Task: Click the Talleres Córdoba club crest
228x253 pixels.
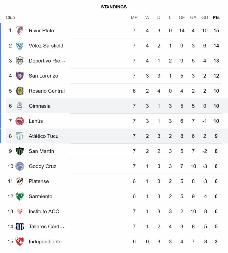Action: [x=20, y=226]
